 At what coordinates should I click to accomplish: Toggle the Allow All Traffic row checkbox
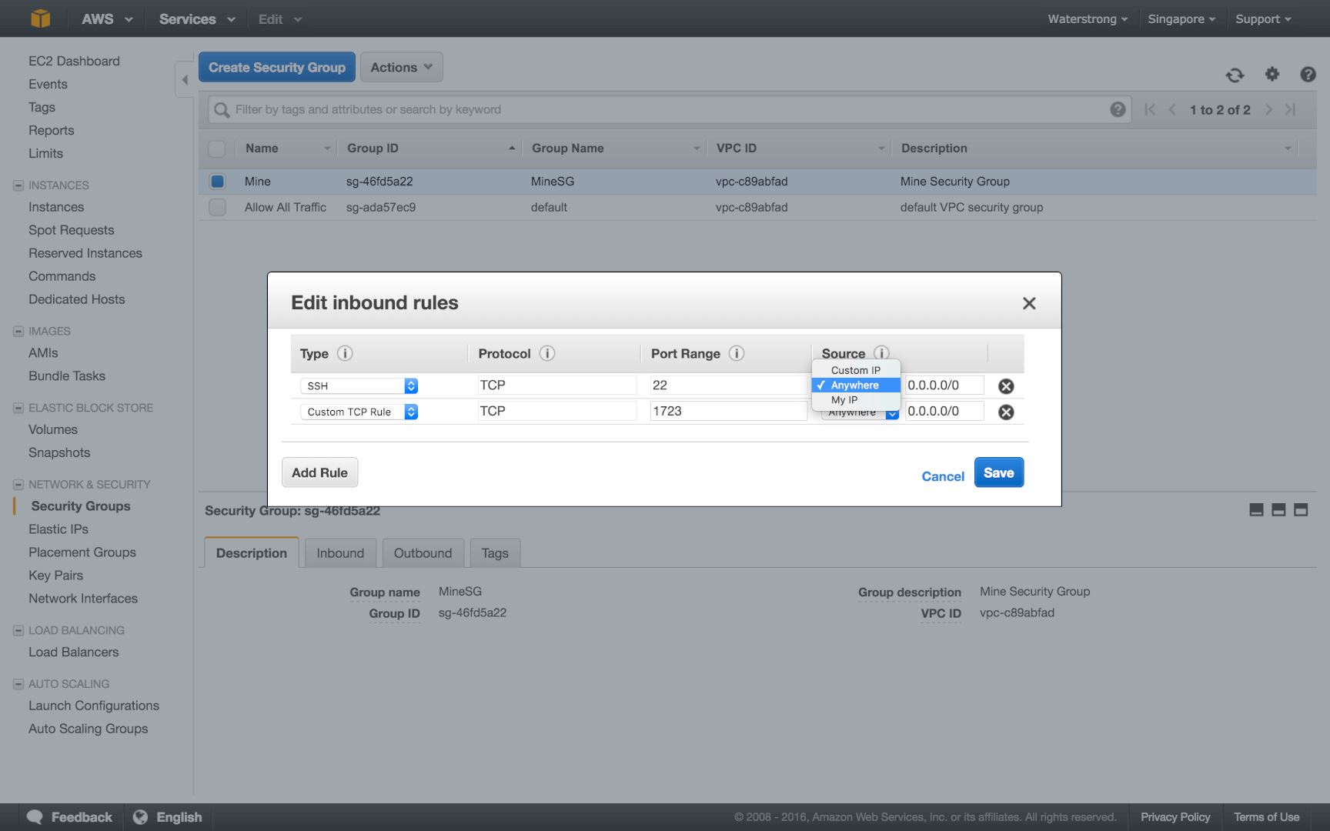(x=217, y=207)
